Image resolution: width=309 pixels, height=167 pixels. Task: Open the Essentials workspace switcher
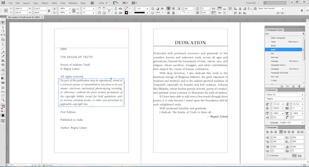[x=252, y=3]
